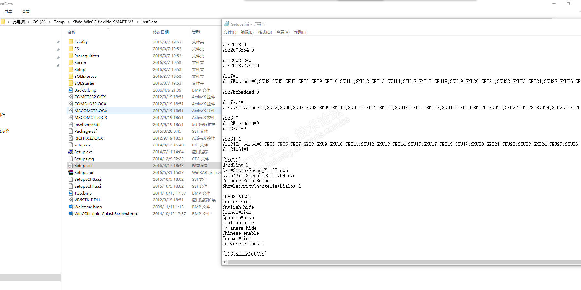Click the German=hide line in Notepad

pyautogui.click(x=237, y=202)
